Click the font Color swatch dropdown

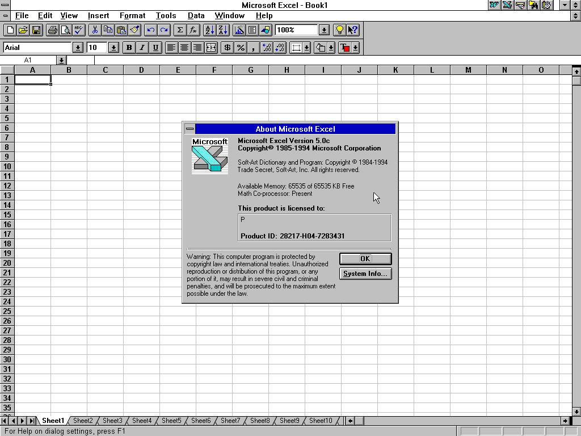coord(356,48)
